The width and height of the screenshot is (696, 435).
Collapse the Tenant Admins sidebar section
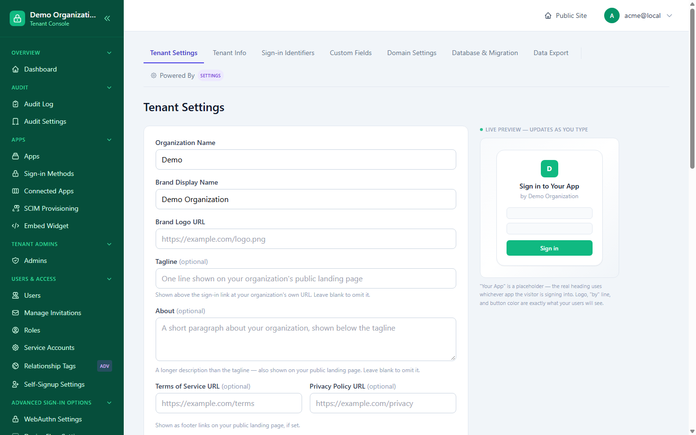(x=109, y=244)
